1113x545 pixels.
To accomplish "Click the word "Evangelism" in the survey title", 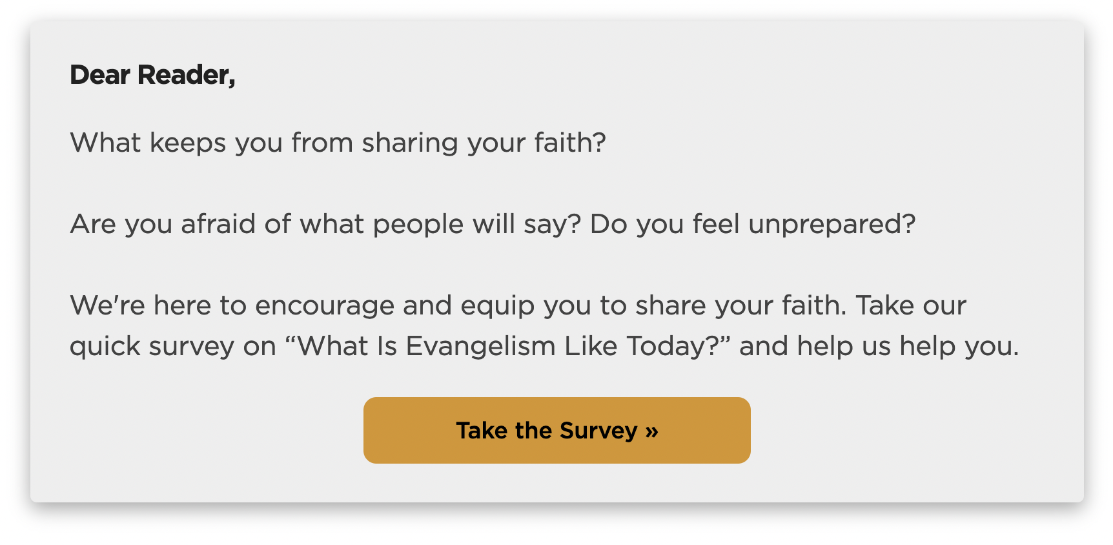I will pyautogui.click(x=480, y=346).
